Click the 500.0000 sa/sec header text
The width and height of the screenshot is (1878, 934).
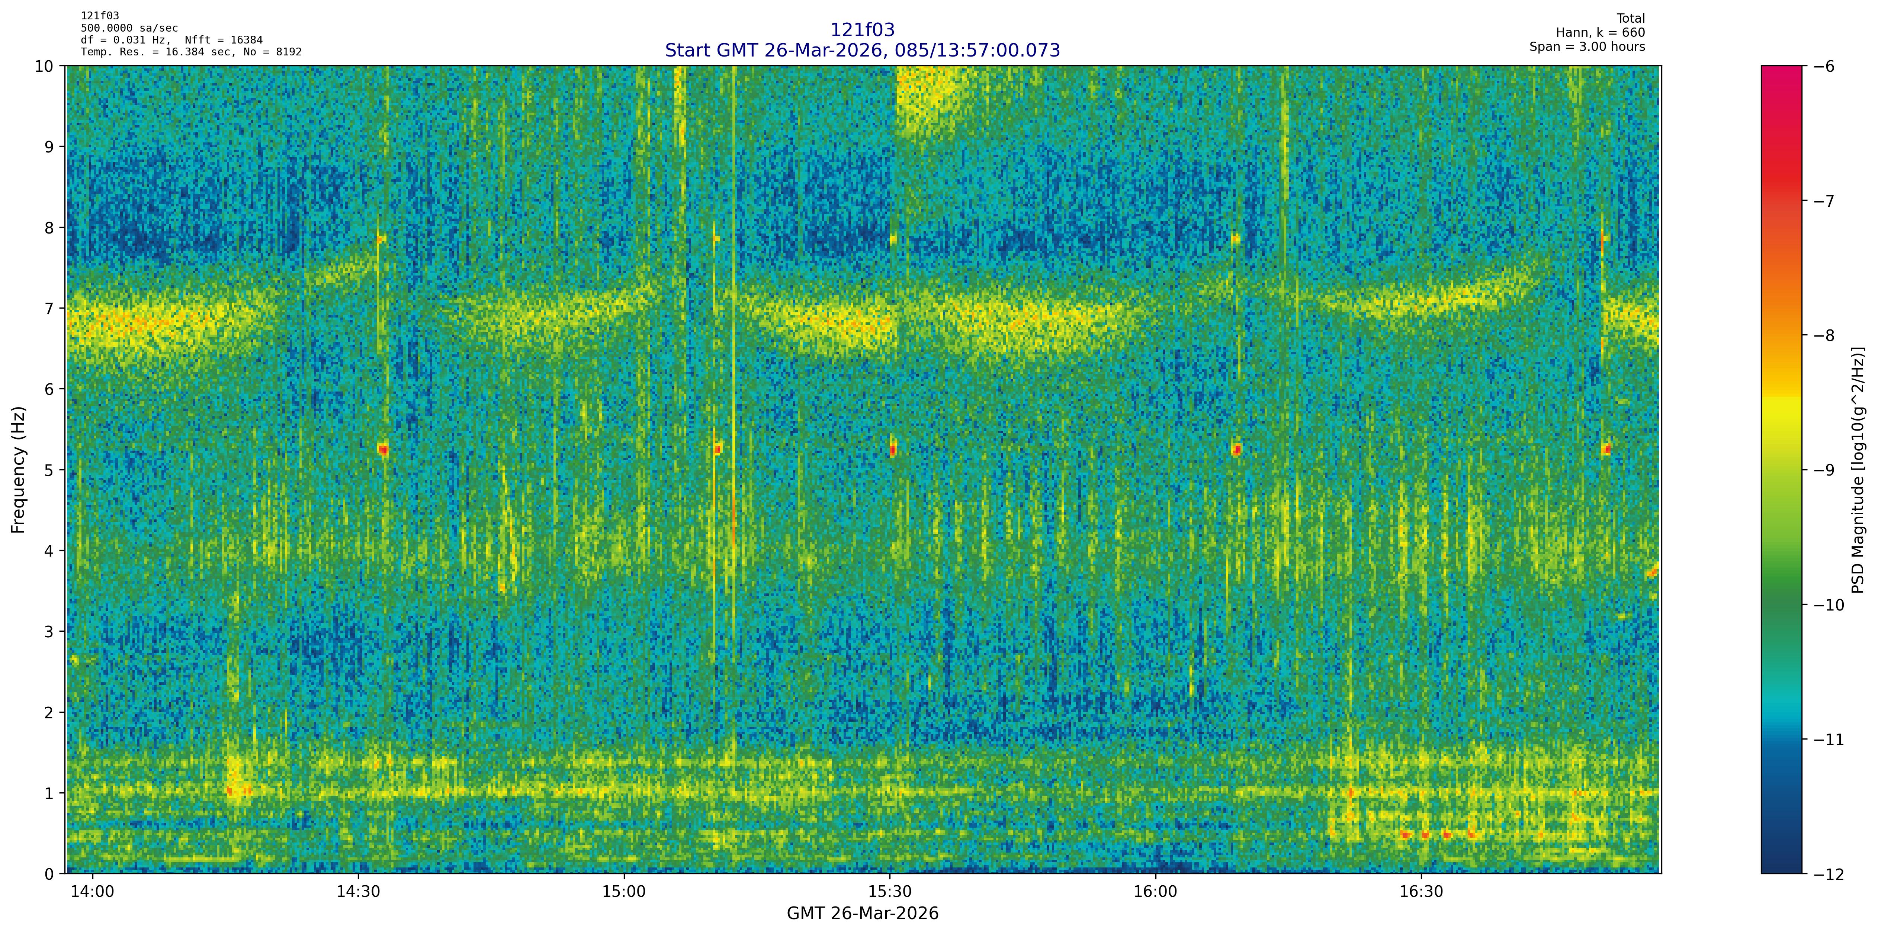pos(129,28)
